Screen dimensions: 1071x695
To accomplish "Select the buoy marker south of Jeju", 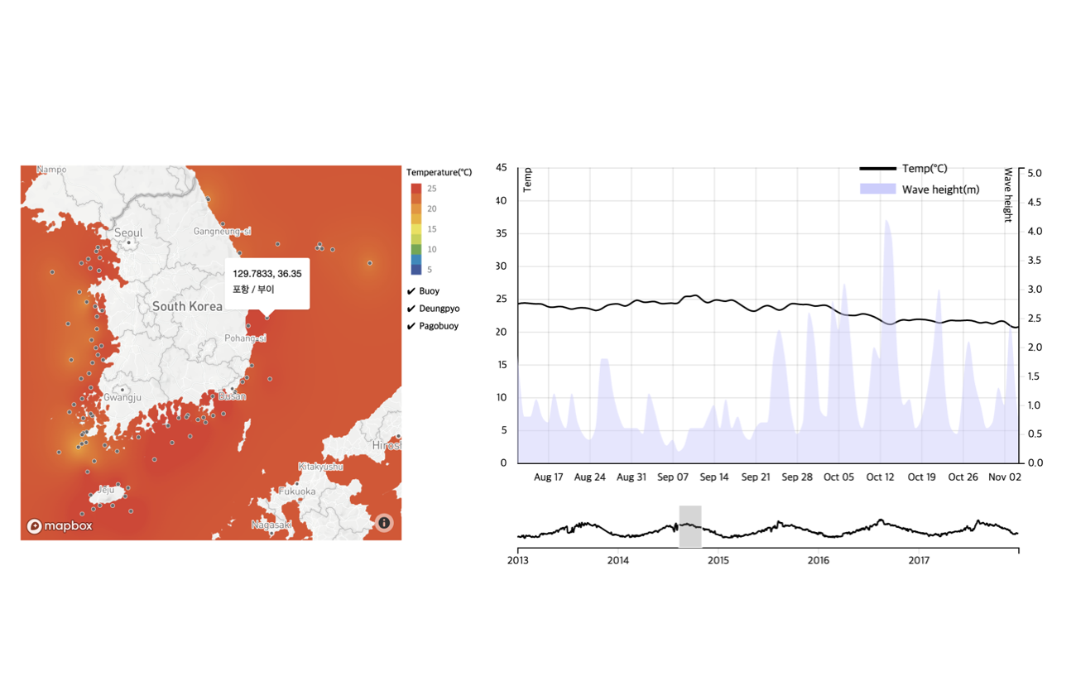I will 130,510.
